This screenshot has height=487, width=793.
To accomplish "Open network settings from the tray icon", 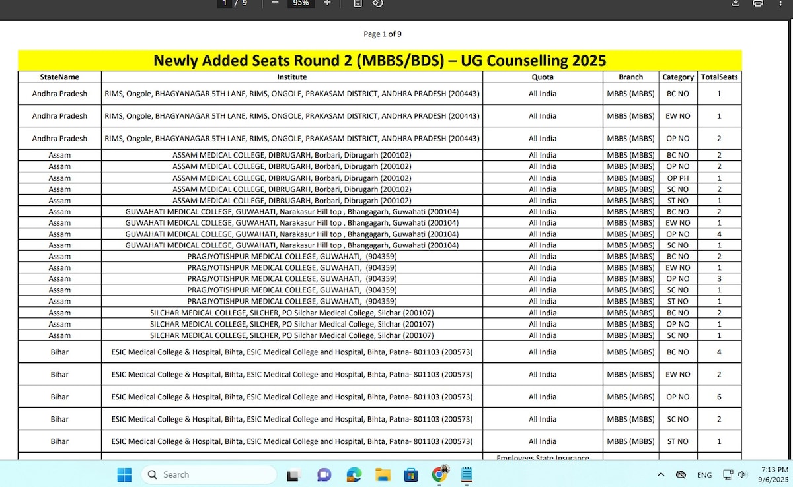I will [728, 474].
